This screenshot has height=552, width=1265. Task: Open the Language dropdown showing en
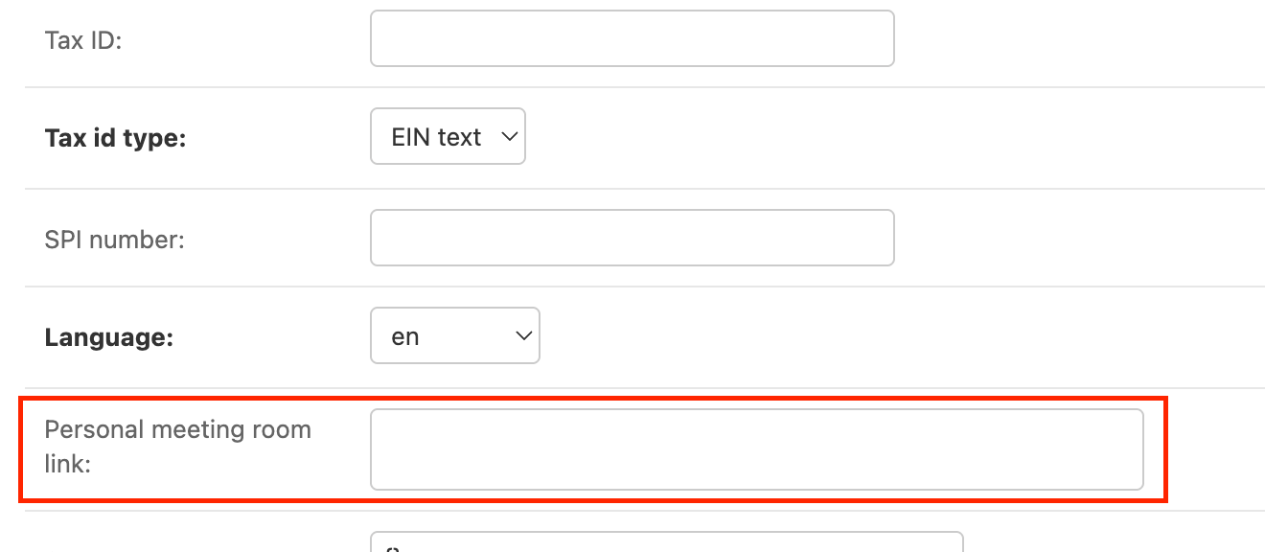coord(454,336)
